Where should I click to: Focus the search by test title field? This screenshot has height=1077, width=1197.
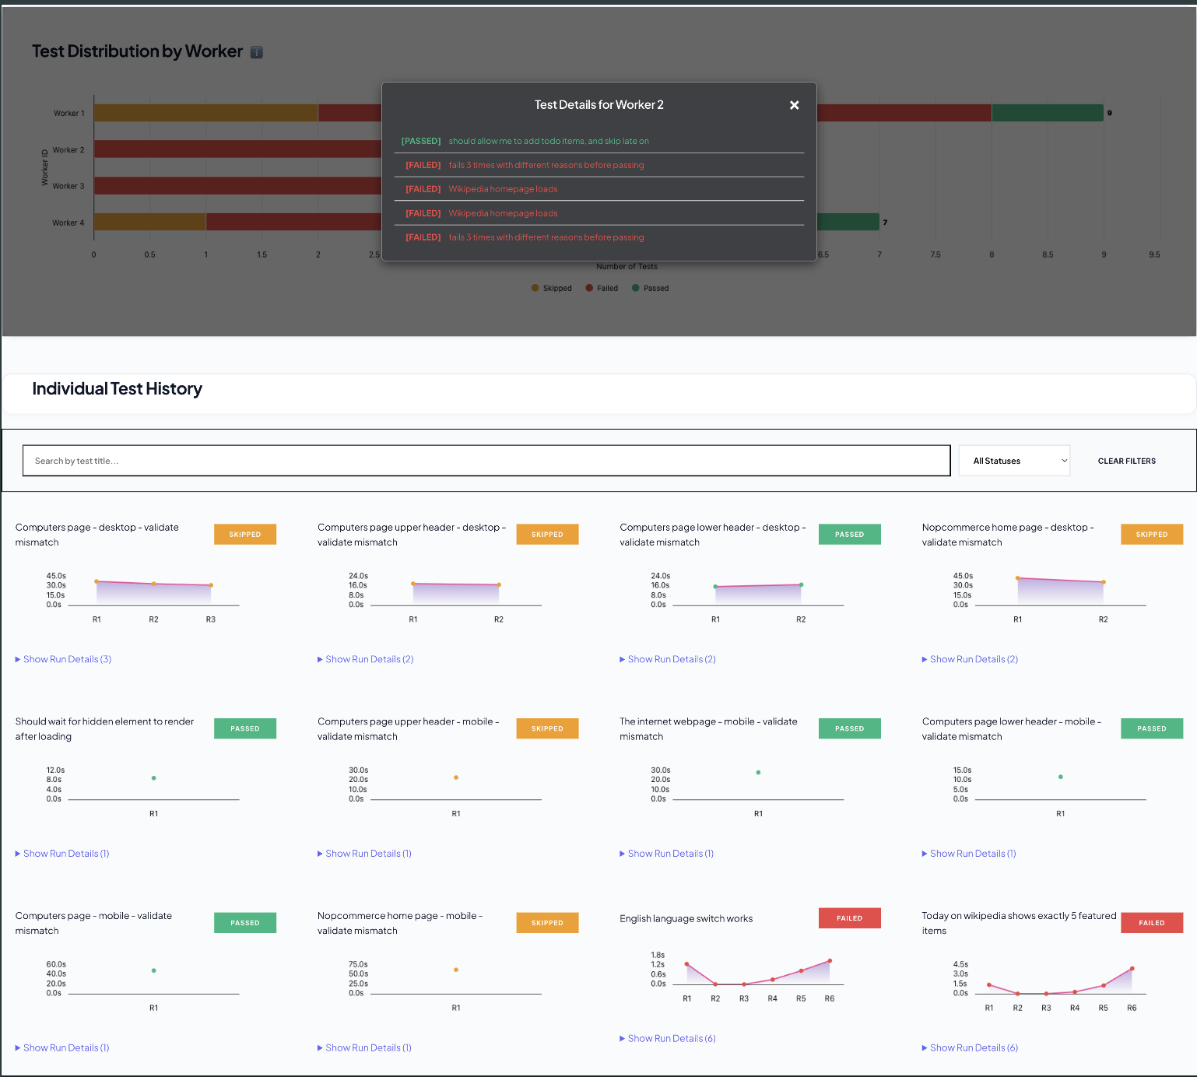[486, 461]
